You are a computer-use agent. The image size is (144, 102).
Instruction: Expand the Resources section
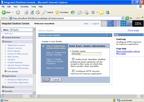pyautogui.click(x=3, y=87)
